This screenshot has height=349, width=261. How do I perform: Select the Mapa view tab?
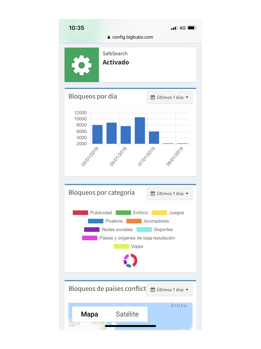[x=90, y=314]
